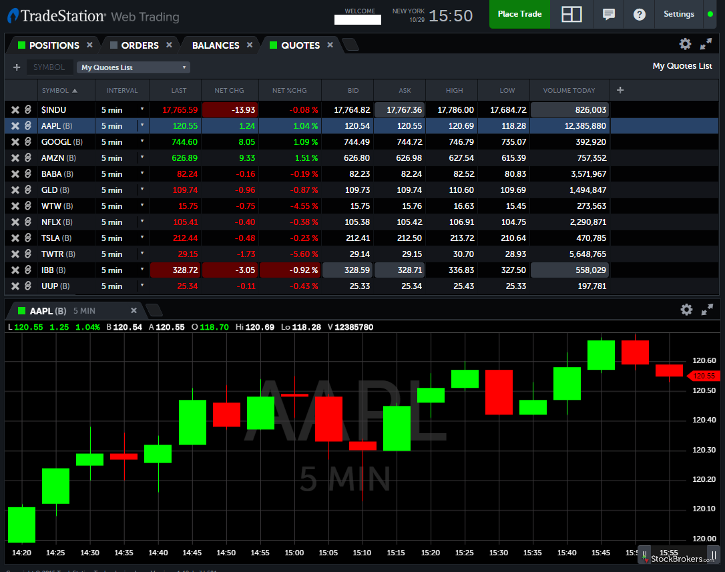
Task: Maximize the quotes panel
Action: pos(706,44)
